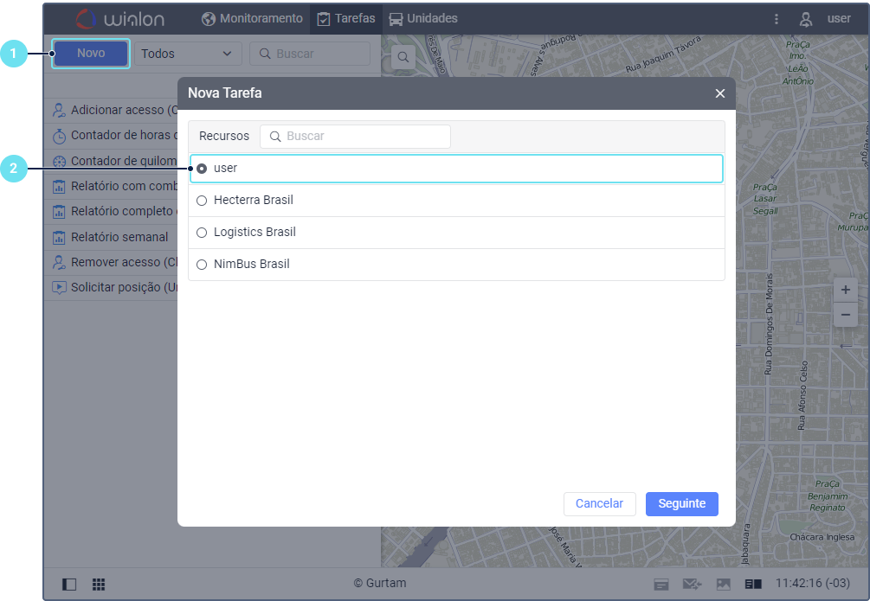Select the Relatório semanal task
The image size is (870, 601).
click(x=111, y=237)
